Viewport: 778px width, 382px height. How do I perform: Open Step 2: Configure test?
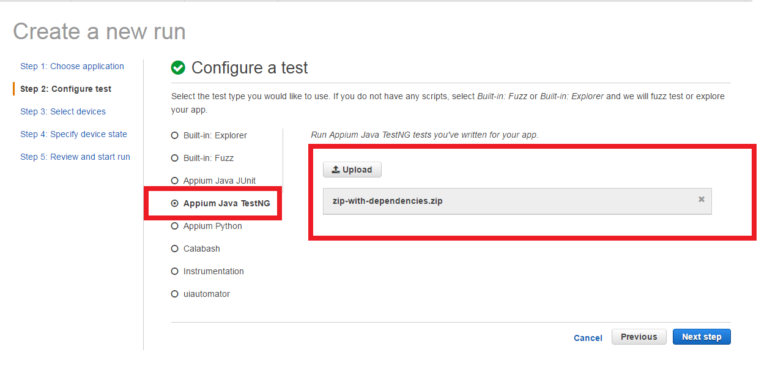(66, 89)
